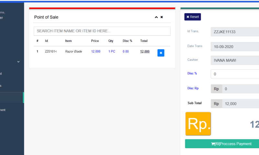Close the Point of Sale panel

[162, 17]
